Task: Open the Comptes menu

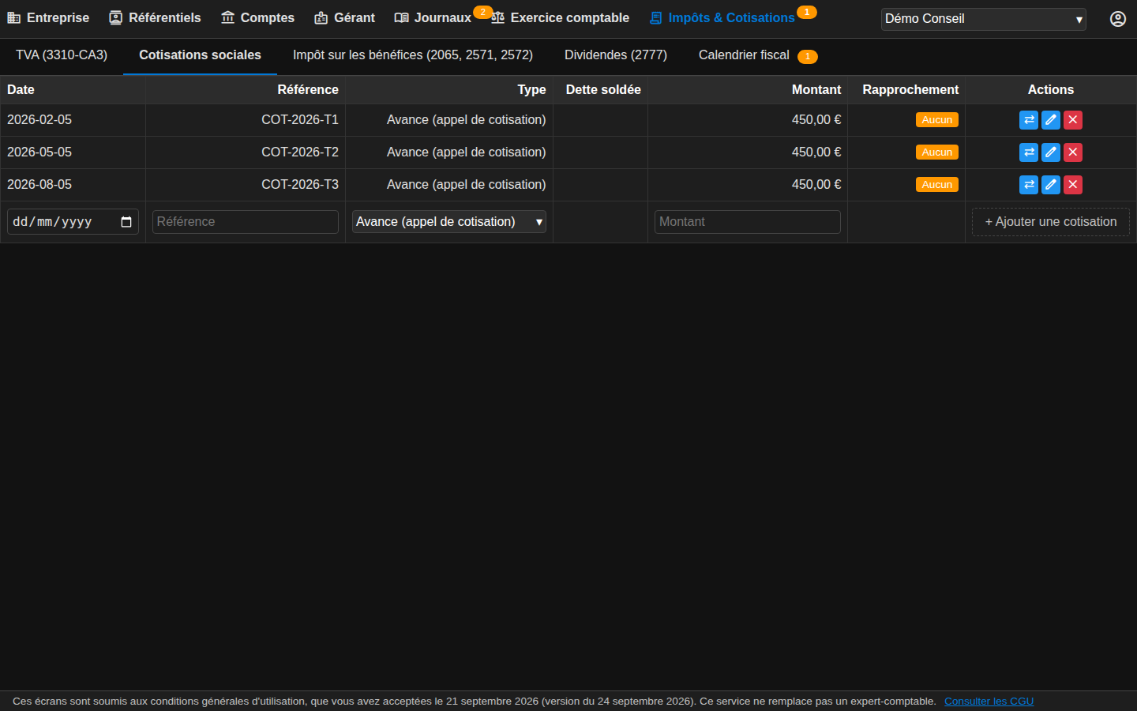Action: [x=257, y=18]
